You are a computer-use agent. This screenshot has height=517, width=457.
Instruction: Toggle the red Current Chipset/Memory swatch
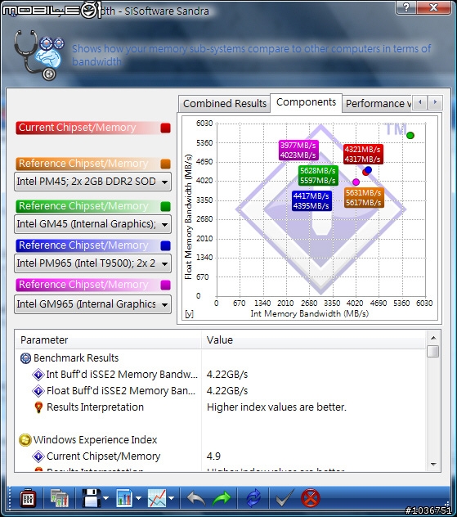coord(166,128)
